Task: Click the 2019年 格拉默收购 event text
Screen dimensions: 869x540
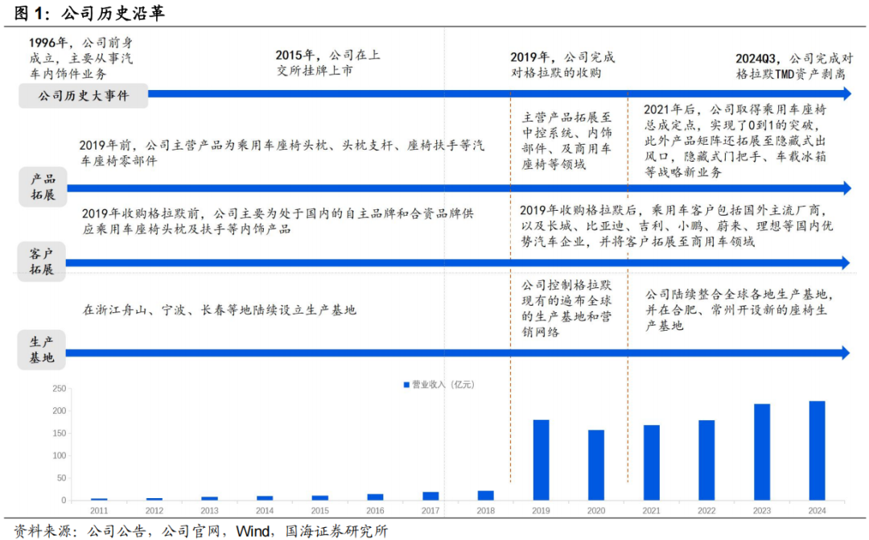Action: pos(562,65)
